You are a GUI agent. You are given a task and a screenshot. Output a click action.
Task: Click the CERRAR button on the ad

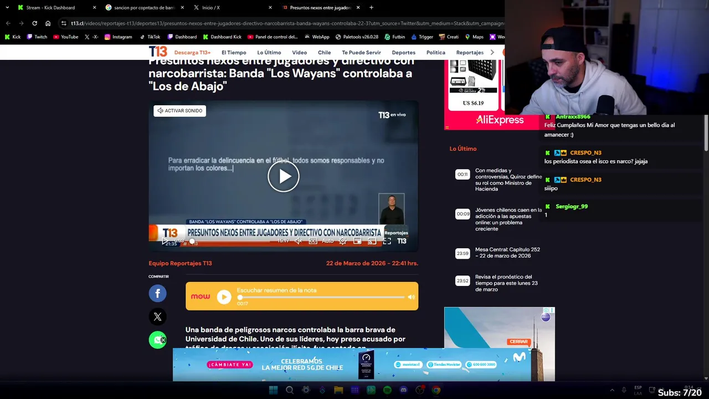[x=518, y=341]
